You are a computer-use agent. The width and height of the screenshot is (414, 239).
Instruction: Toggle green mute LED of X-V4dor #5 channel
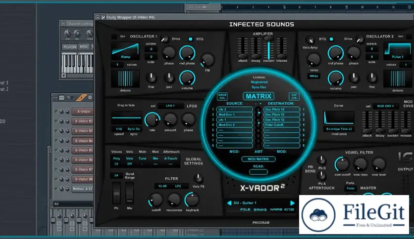coord(55,150)
